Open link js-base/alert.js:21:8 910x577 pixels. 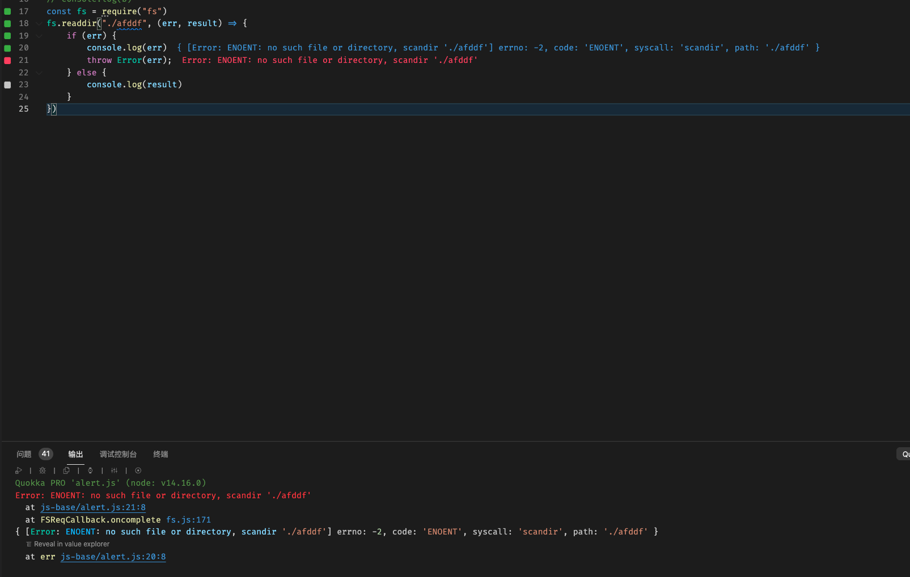click(x=93, y=507)
